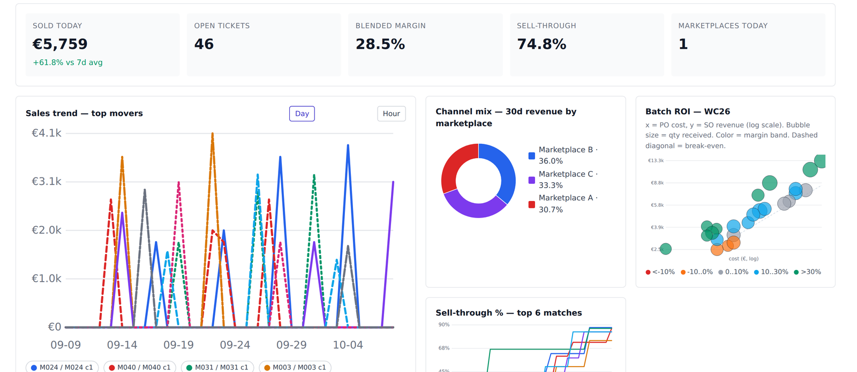857x372 pixels.
Task: Toggle the M003 / M003 c1 series chip
Action: [x=295, y=367]
